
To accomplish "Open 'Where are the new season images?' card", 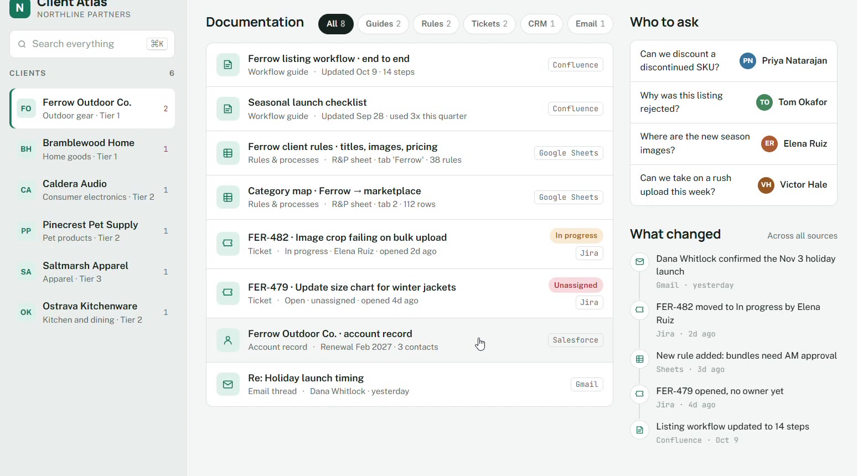I will pos(733,144).
